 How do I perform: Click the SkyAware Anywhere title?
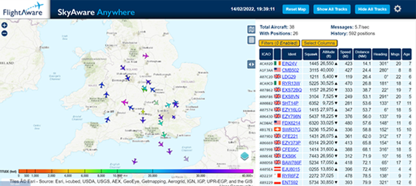pyautogui.click(x=96, y=12)
